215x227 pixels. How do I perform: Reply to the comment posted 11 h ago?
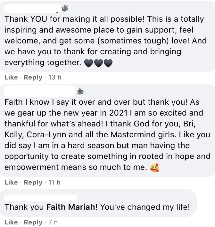(33, 183)
